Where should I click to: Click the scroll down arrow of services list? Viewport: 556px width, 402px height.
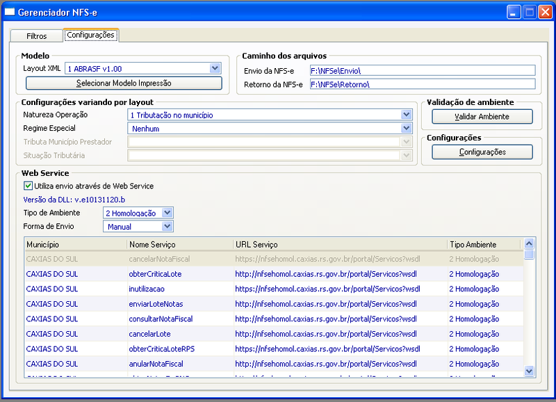529,371
